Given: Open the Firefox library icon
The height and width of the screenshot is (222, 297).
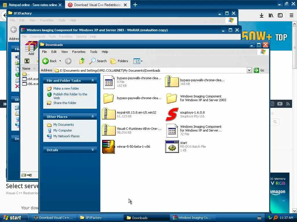Looking at the screenshot, I should point(271,16).
